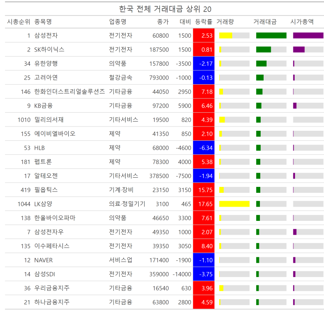Click the closing price 187500
Screen dimensions: 324x311
point(159,49)
